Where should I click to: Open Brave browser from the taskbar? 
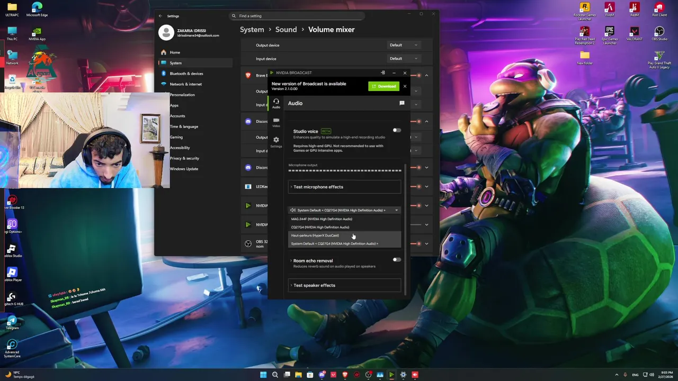345,375
